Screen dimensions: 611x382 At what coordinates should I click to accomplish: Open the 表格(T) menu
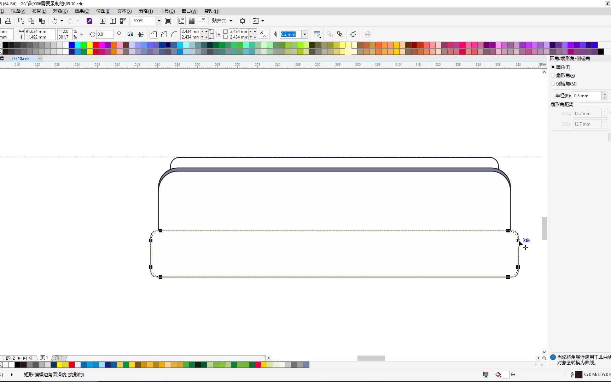146,11
